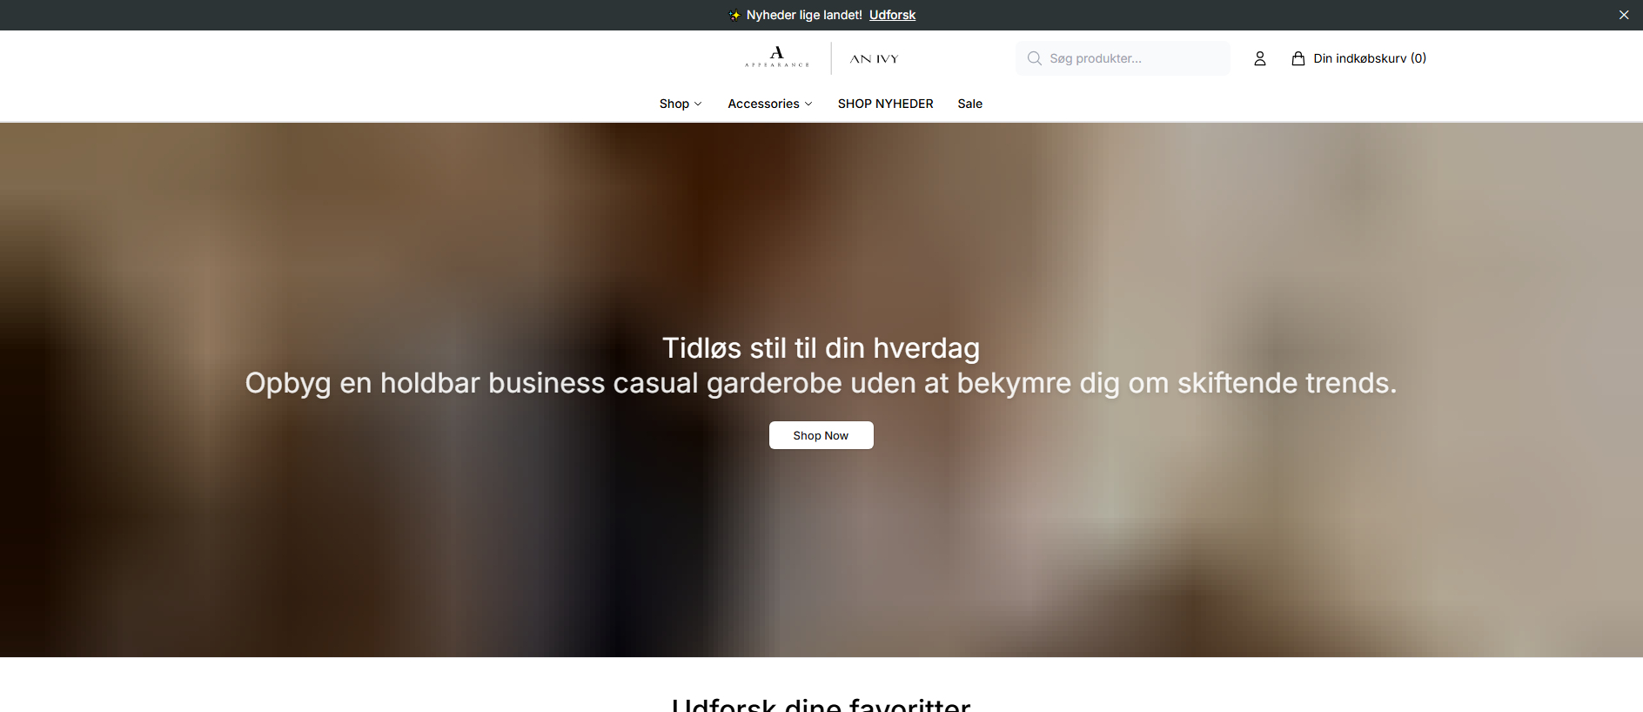Click the 'Nyheder lige landet!' banner text
Screen dimensions: 1643x712
pyautogui.click(x=804, y=15)
